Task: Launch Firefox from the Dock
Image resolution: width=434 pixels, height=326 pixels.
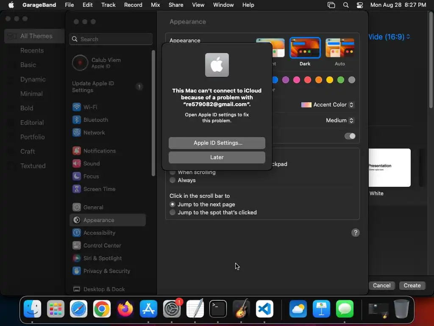Action: pos(125,309)
